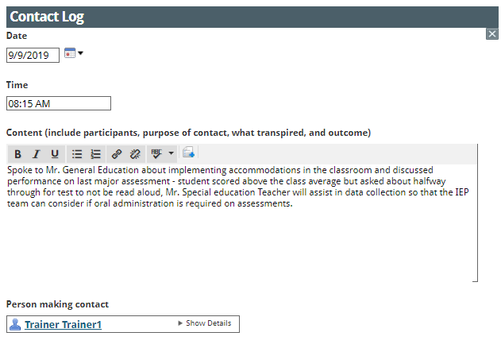
Task: Click the insert document icon in toolbar
Action: tap(188, 153)
